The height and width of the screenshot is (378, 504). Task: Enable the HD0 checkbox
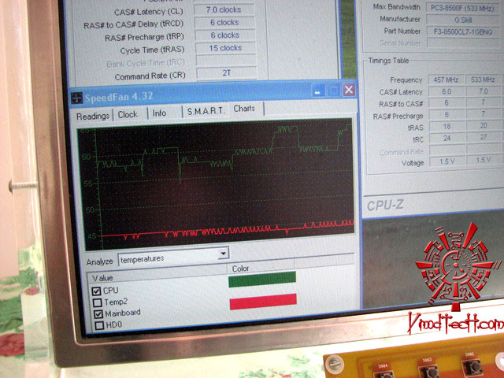[x=99, y=325]
